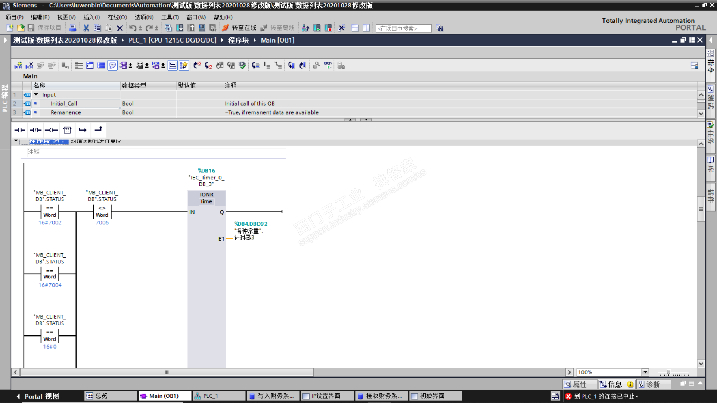This screenshot has height=403, width=717.
Task: Collapse program network 34 arrow
Action: tap(16, 141)
